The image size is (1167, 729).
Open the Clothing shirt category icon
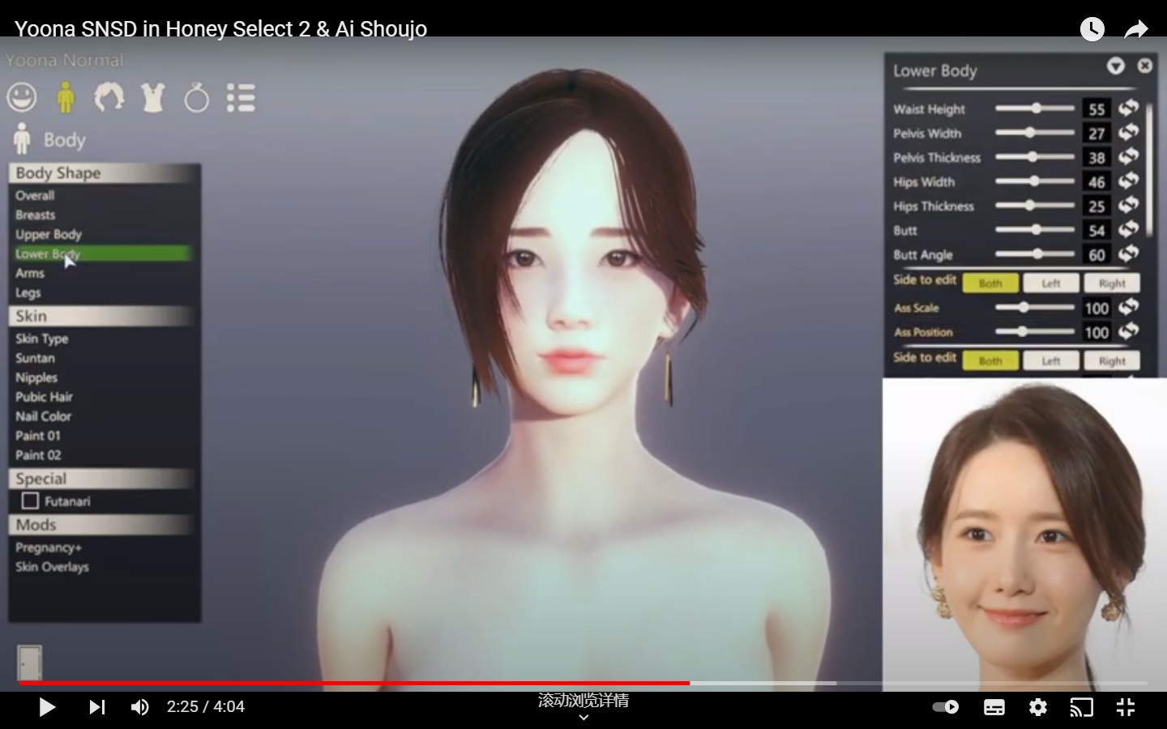tap(153, 98)
